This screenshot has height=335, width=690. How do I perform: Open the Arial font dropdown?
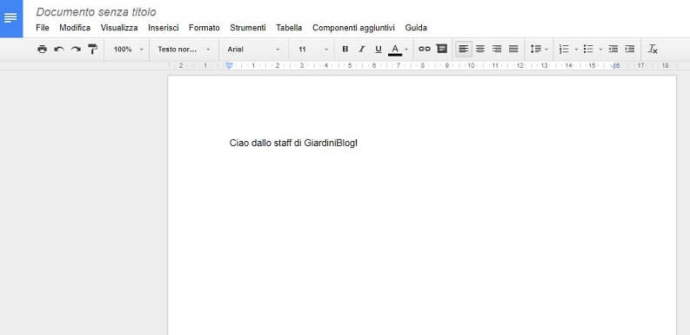click(x=253, y=50)
